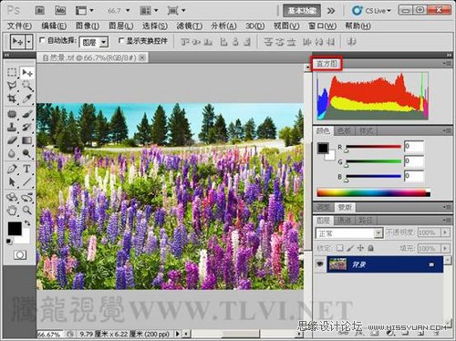This screenshot has width=456, height=341.
Task: Select the Line shape tool
Action: point(27,181)
